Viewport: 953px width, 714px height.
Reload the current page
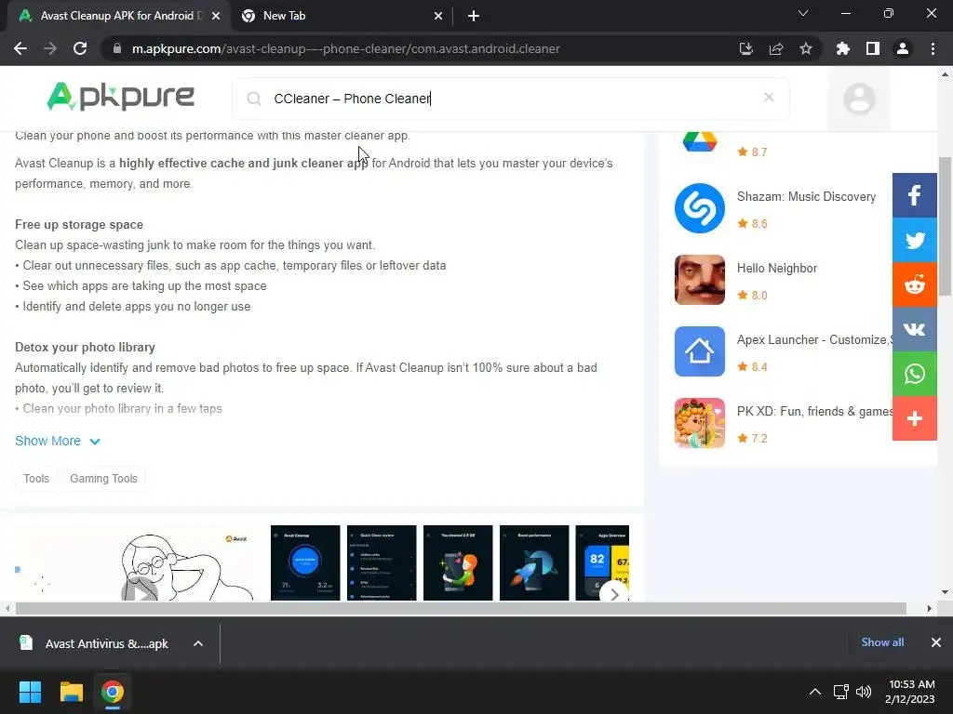point(80,48)
